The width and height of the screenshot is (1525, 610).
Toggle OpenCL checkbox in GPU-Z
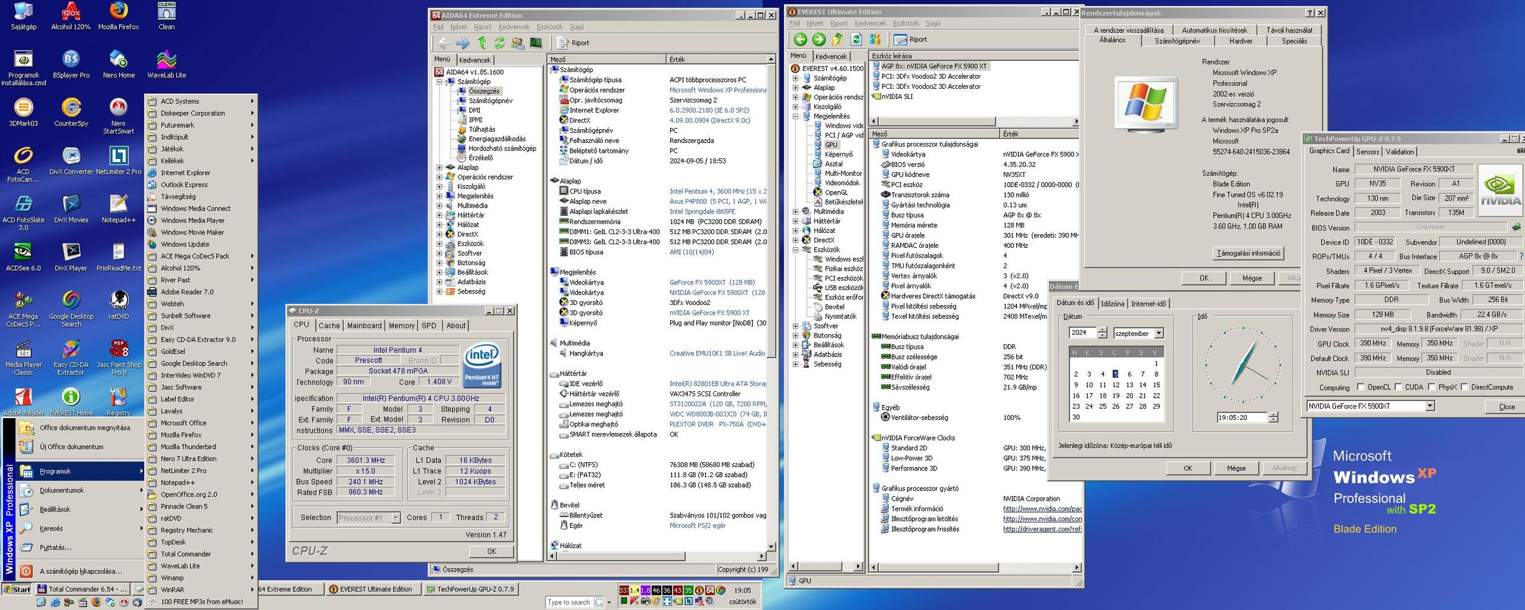point(1361,387)
